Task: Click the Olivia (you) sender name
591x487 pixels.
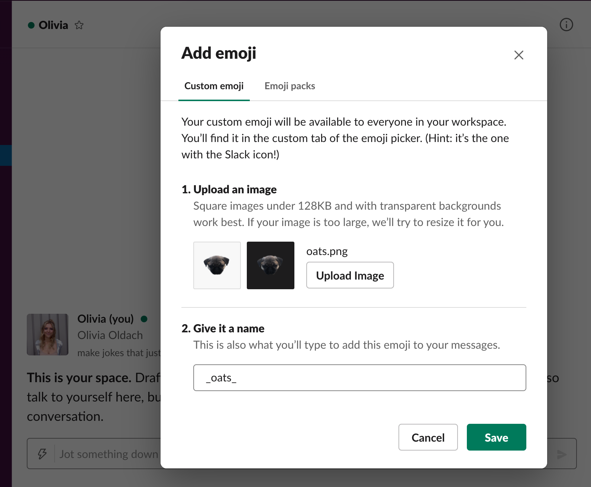Action: point(106,319)
